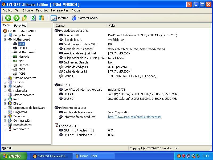This screenshot has width=213, height=160.
Task: Open the Favoritos menu in the menu bar
Action: 42,10
